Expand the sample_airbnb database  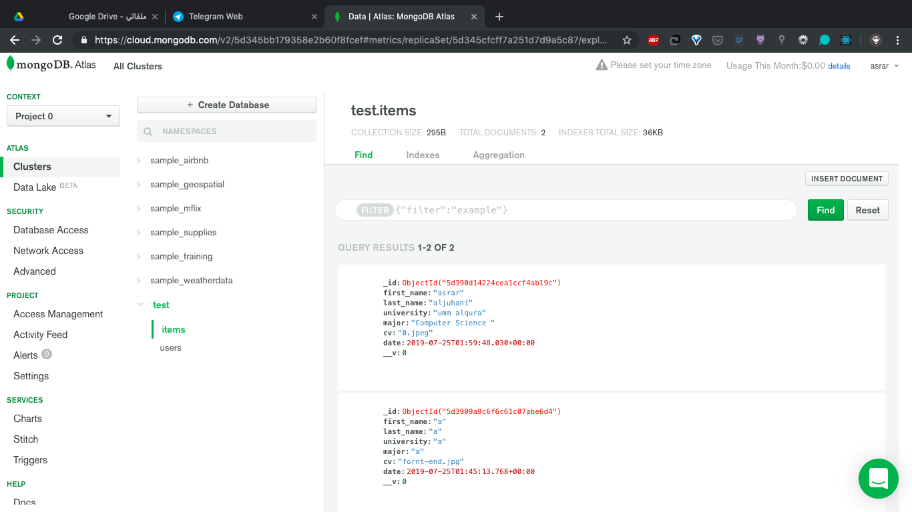click(140, 160)
